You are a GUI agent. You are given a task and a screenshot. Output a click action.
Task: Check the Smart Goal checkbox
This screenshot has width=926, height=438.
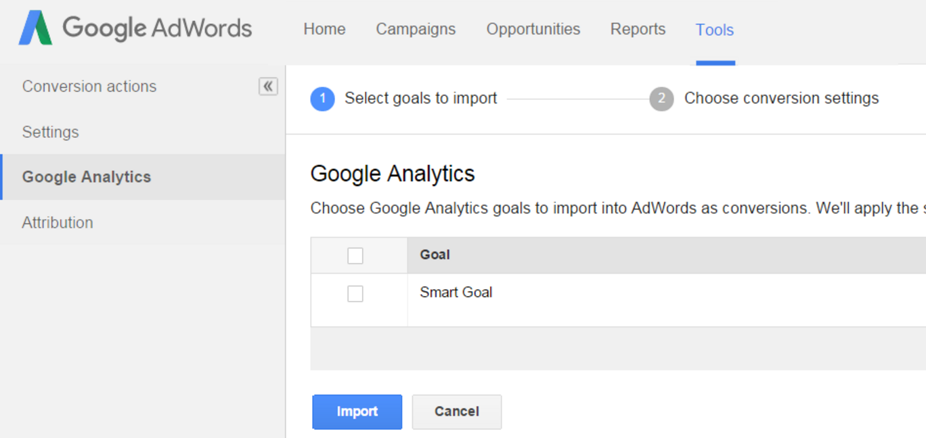tap(355, 293)
